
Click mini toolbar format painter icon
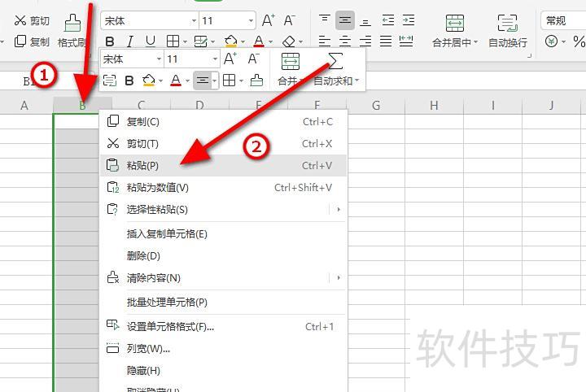256,81
